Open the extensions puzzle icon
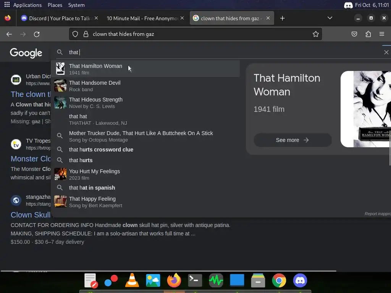Screen dimensions: 391x293 point(368,34)
